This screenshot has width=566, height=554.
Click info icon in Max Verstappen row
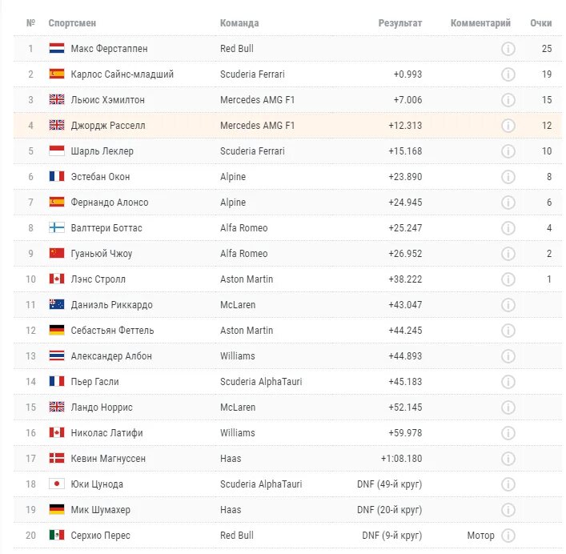click(508, 48)
